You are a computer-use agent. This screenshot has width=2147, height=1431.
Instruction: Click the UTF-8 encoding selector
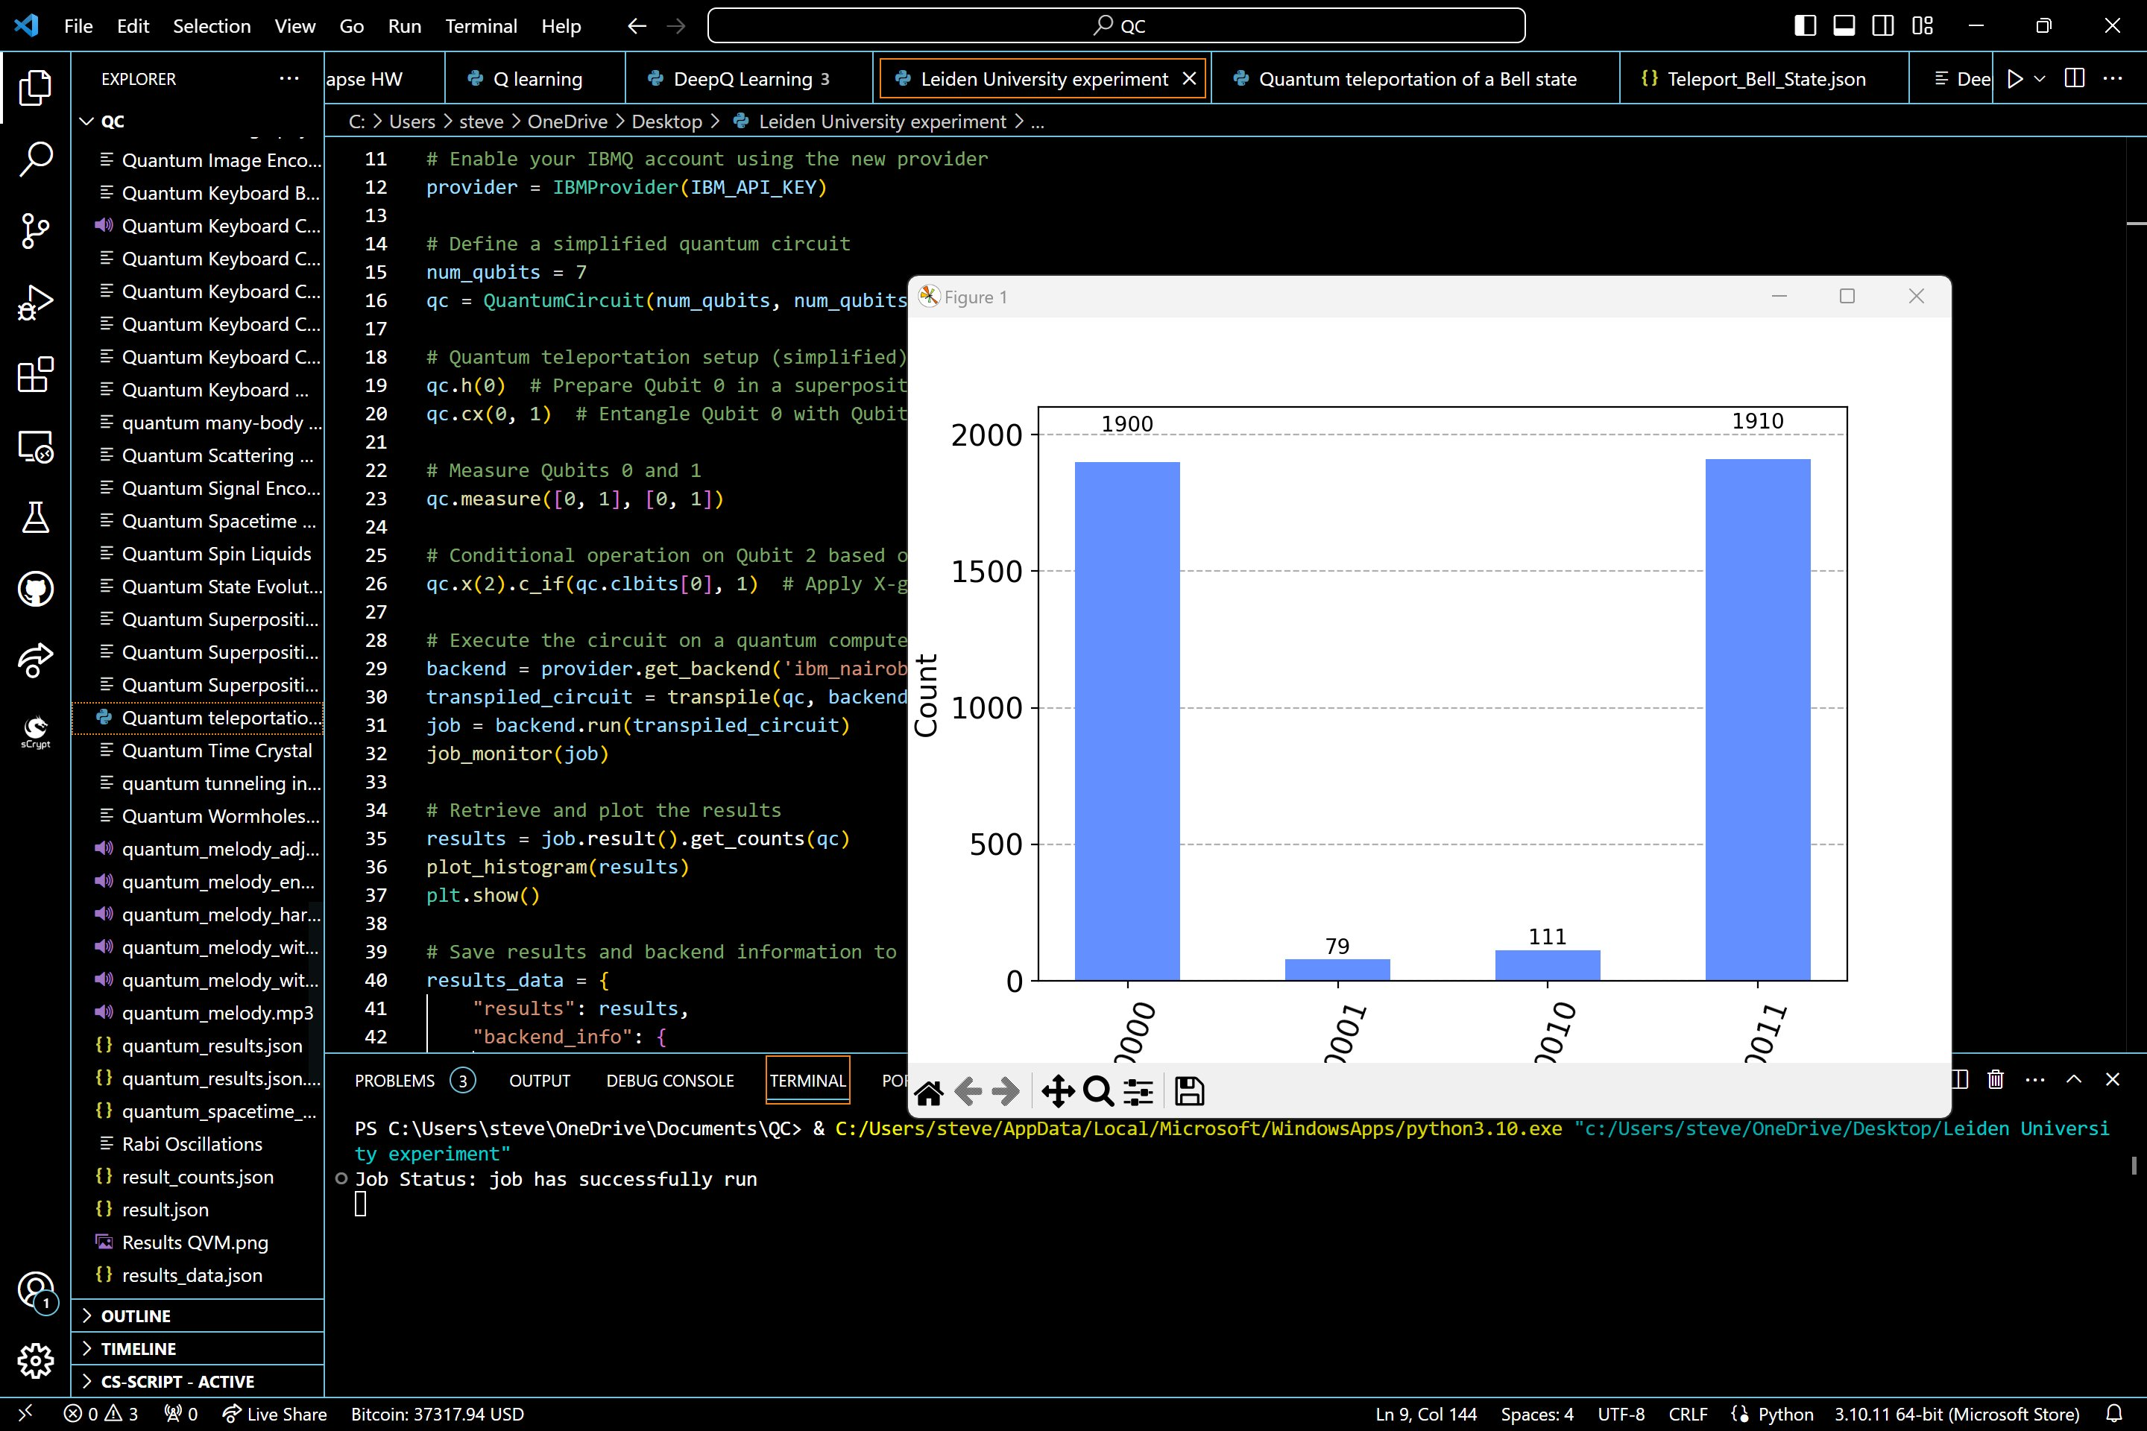[x=1621, y=1414]
